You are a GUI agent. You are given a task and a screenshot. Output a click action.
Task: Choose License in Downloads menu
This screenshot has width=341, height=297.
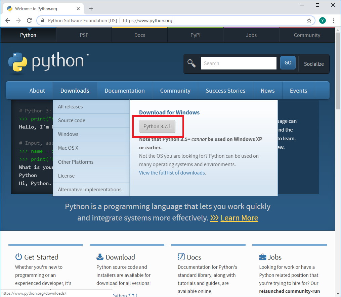(x=91, y=176)
